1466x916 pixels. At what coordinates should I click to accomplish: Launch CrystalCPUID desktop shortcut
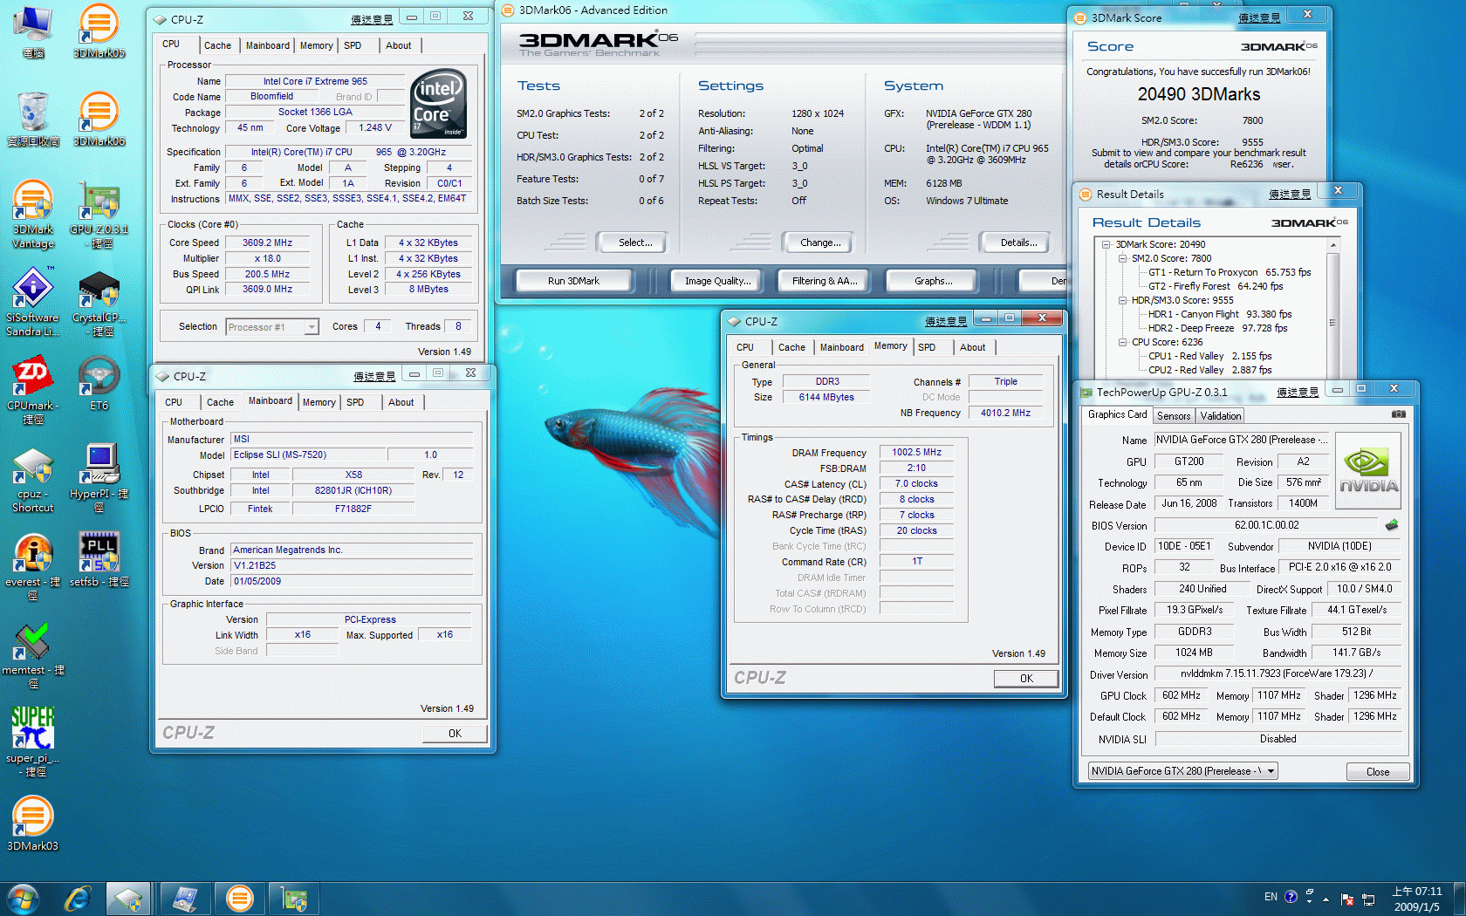(x=99, y=302)
